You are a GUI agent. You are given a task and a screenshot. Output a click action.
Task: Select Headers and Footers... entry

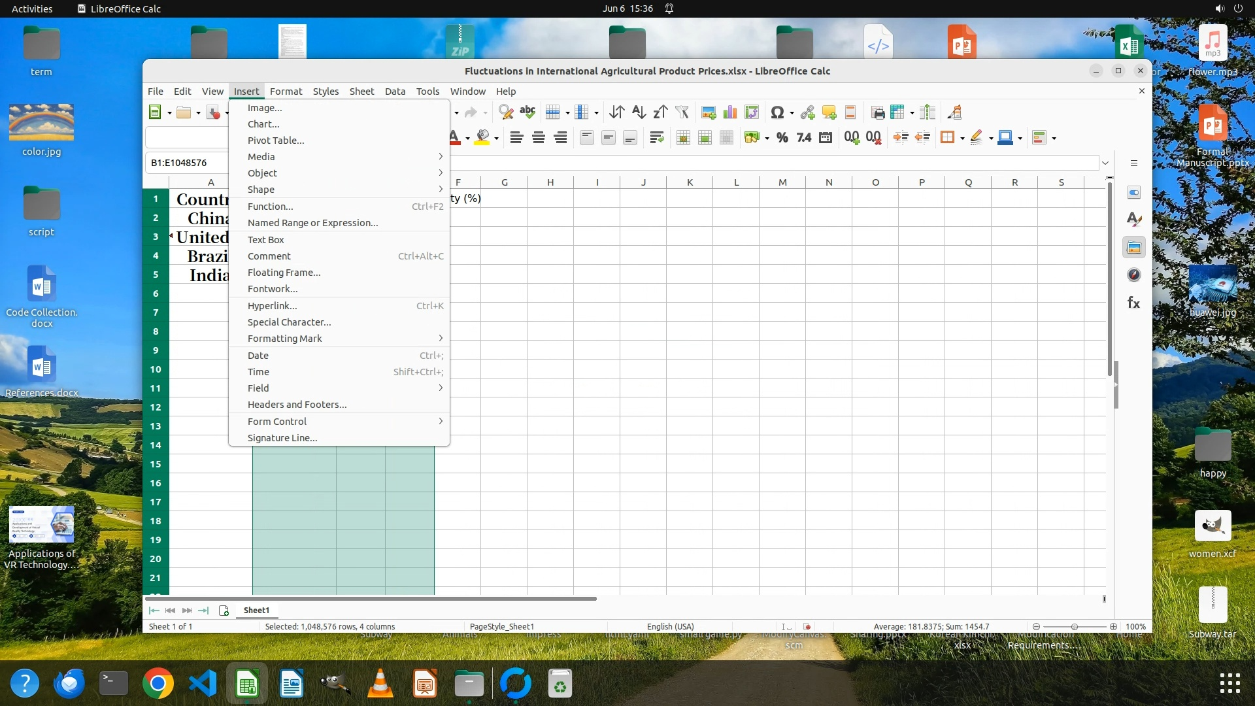[x=297, y=405]
